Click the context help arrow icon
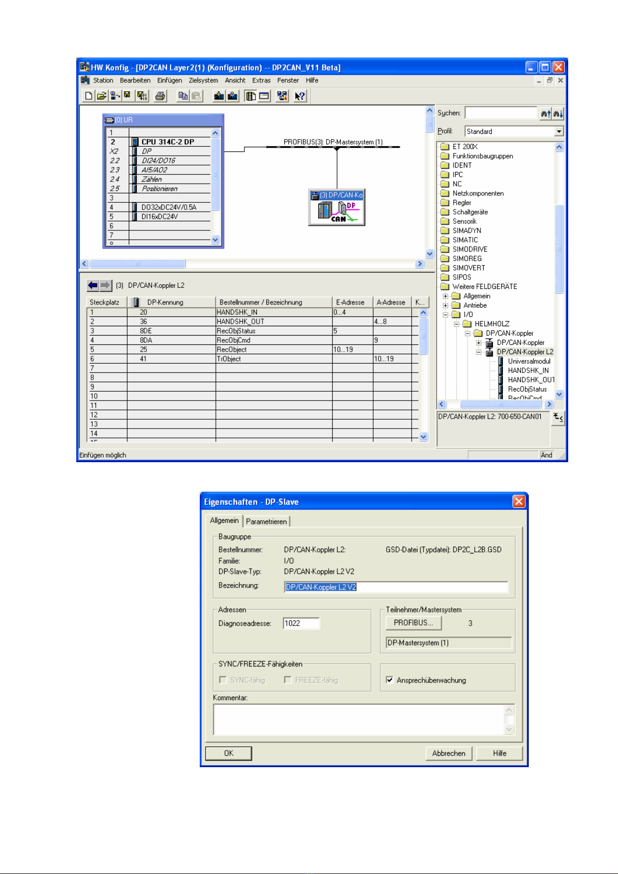Image resolution: width=618 pixels, height=874 pixels. point(300,96)
